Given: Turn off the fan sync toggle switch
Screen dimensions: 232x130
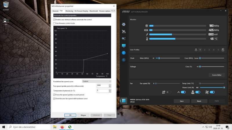Looking at the screenshot, I should tap(212, 92).
